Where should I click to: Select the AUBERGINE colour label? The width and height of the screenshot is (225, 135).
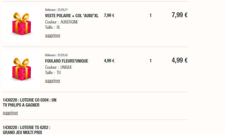[69, 22]
